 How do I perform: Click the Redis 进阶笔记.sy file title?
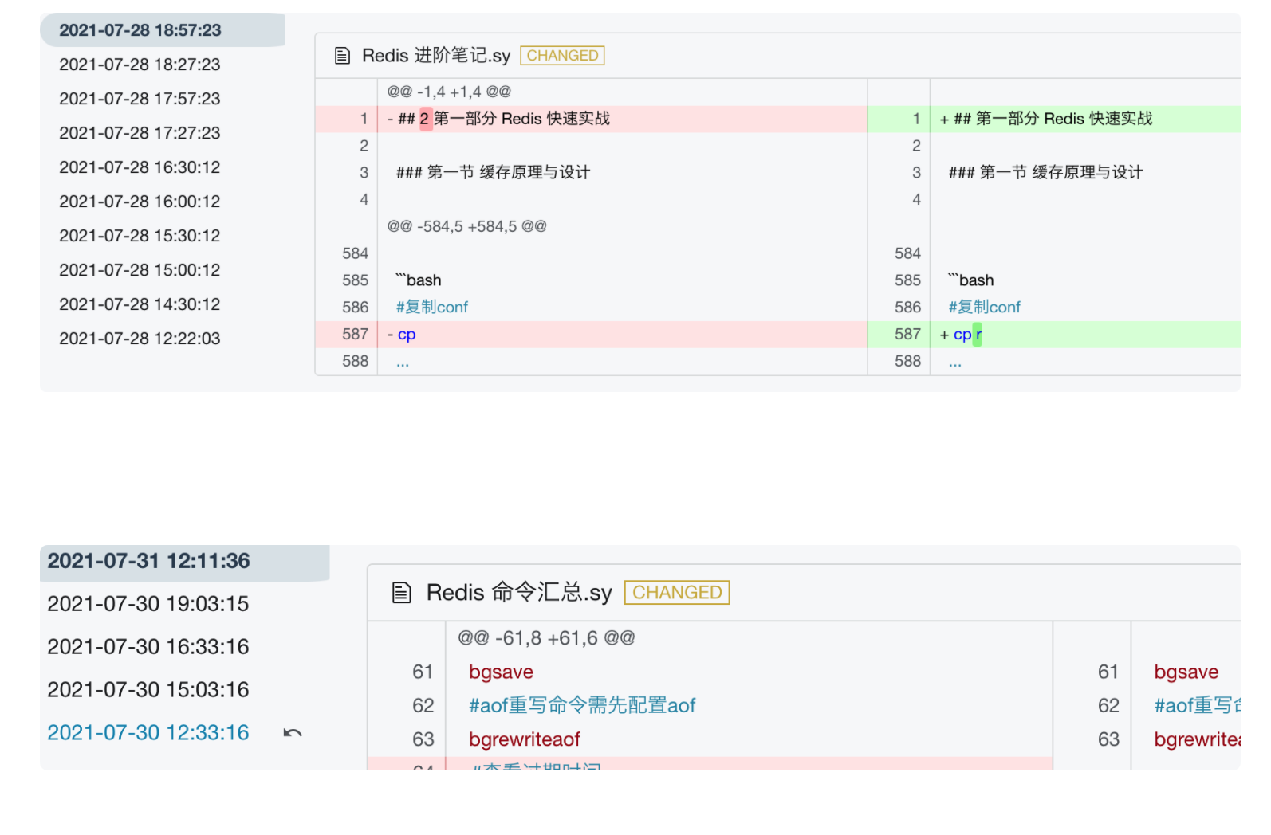(436, 56)
